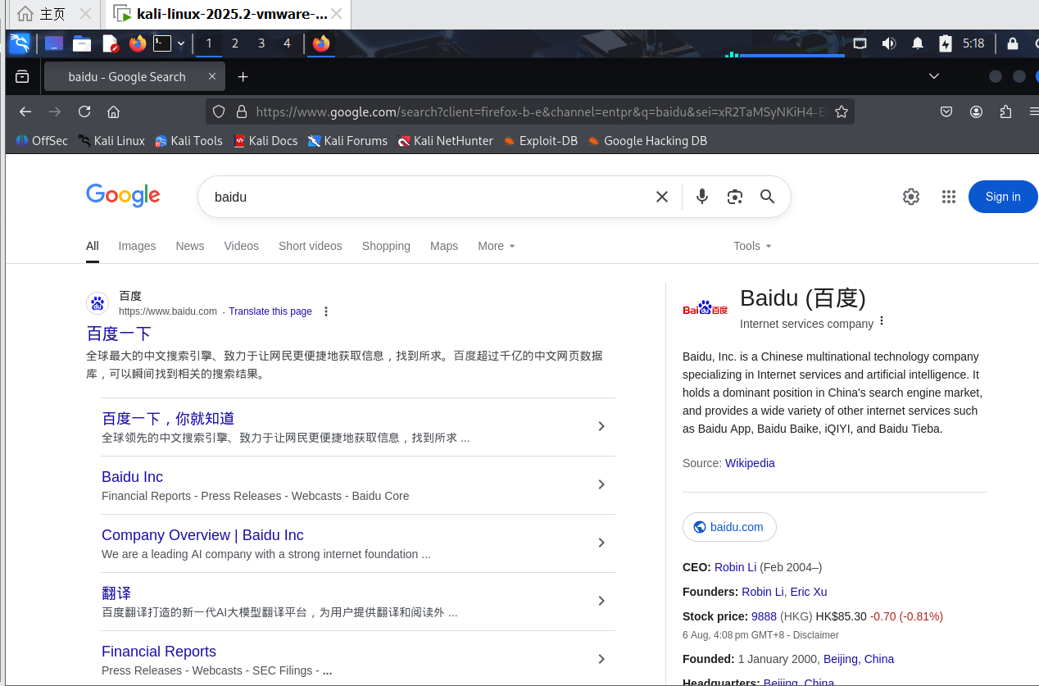Click the lock screen padlock icon

(1013, 43)
